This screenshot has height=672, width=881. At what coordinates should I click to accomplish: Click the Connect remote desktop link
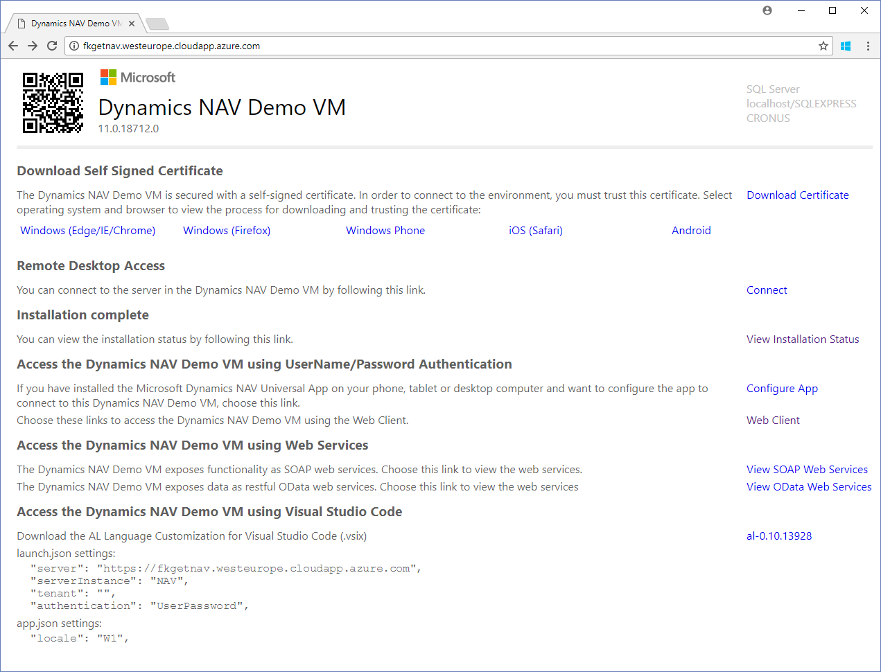(767, 290)
